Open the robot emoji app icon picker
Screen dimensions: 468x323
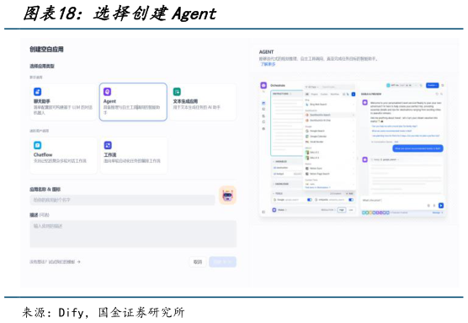coord(228,196)
